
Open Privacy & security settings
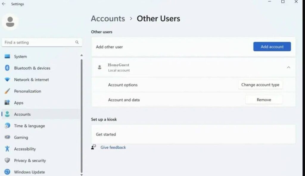point(29,160)
